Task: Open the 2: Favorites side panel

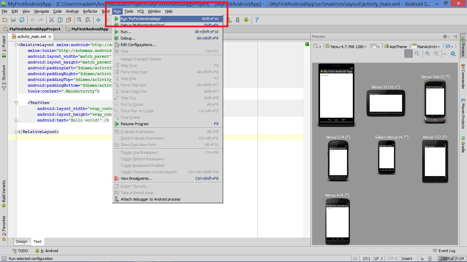Action: pyautogui.click(x=4, y=228)
